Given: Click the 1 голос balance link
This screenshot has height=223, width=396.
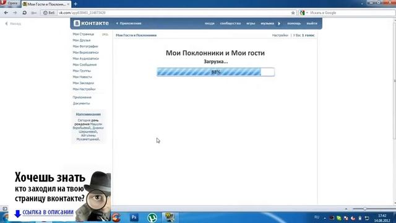Looking at the screenshot, I should pyautogui.click(x=308, y=35).
